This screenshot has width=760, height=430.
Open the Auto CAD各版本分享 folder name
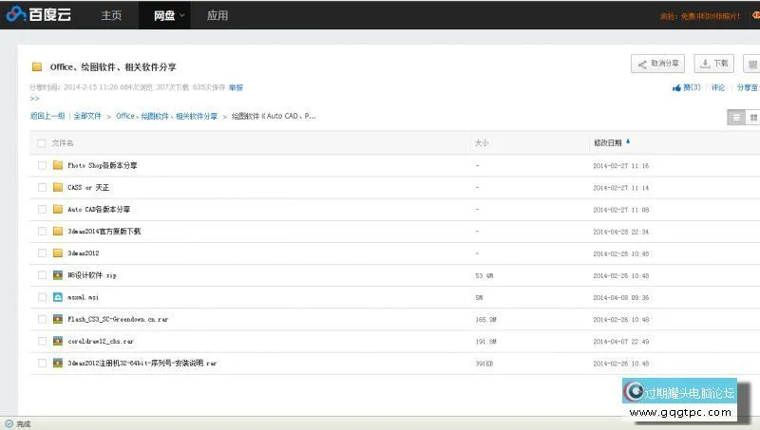[99, 209]
